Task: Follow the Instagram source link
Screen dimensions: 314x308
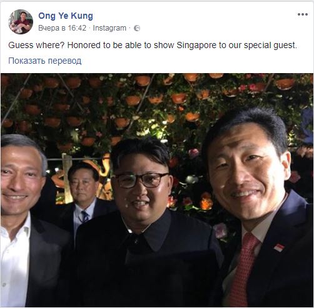Action: tap(109, 28)
